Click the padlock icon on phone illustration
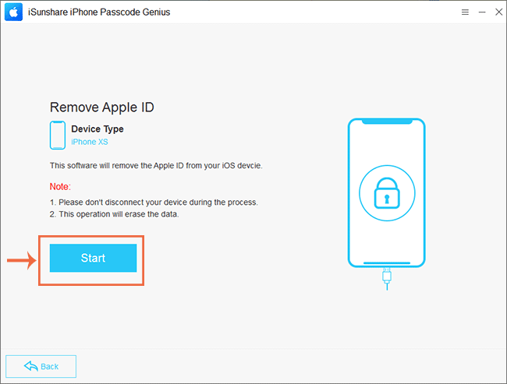This screenshot has width=507, height=384. [387, 193]
